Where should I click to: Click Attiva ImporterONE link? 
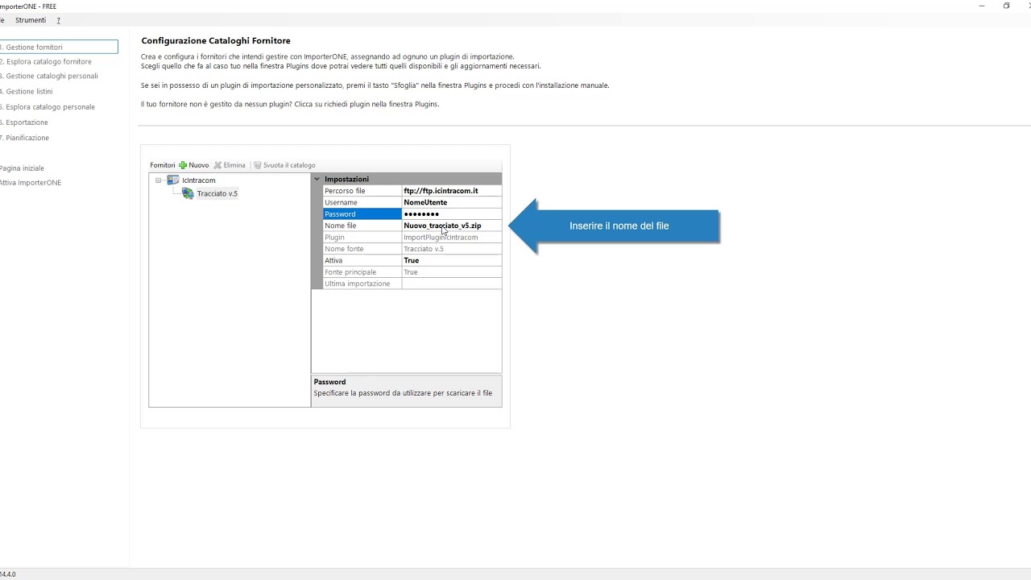[x=31, y=183]
